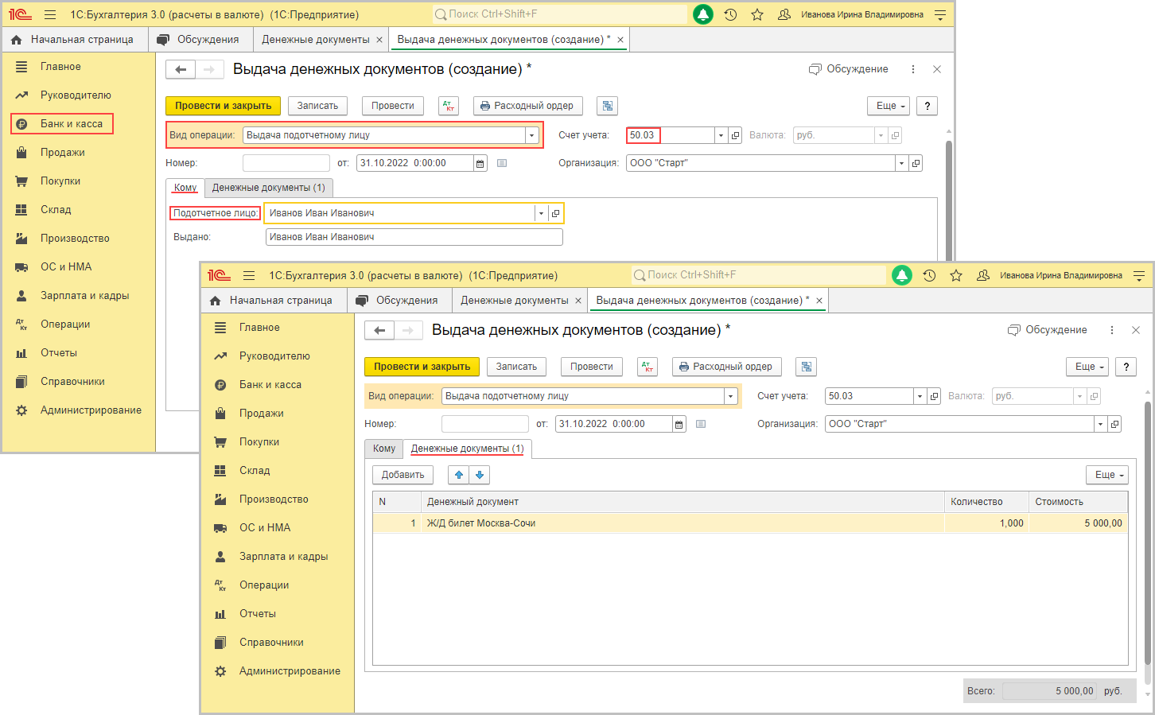Open Подотчетное лицо record in back window
Screen dimensions: 1155x715
click(555, 213)
